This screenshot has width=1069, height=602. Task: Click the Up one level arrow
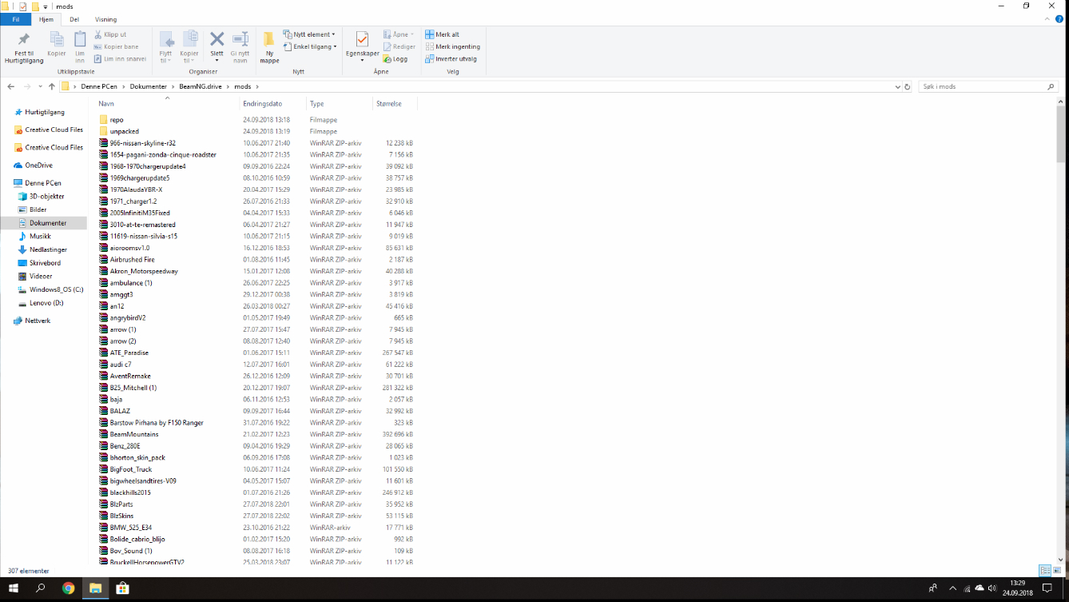[x=52, y=86]
